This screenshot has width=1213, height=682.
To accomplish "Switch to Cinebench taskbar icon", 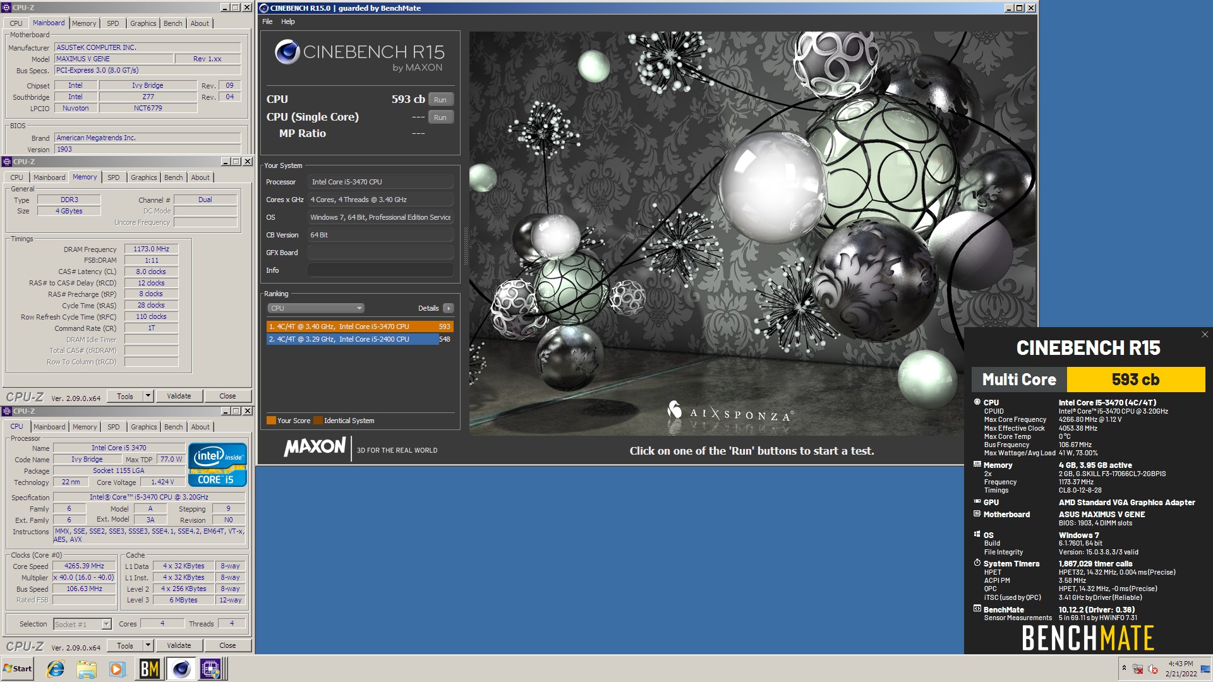I will [181, 669].
